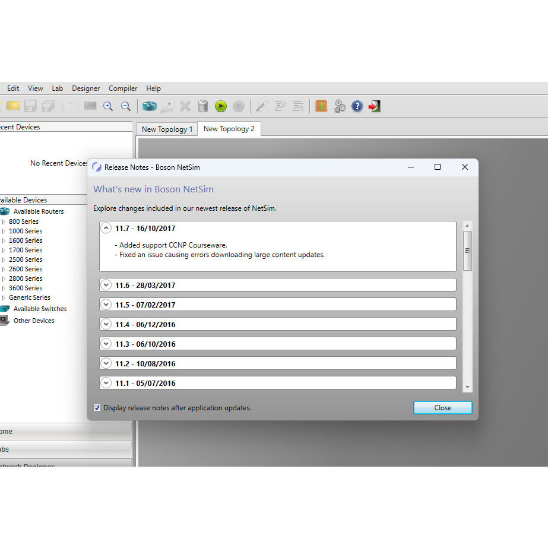Click the zoom in magnifier icon
The height and width of the screenshot is (548, 548).
108,106
